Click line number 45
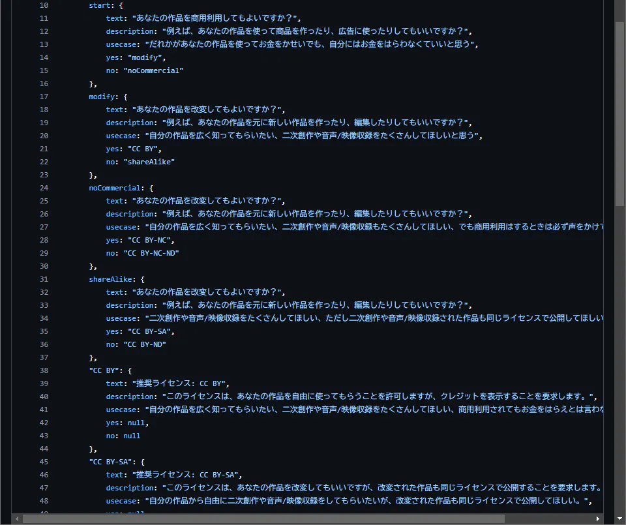Screen dimensions: 626x525 coord(44,462)
